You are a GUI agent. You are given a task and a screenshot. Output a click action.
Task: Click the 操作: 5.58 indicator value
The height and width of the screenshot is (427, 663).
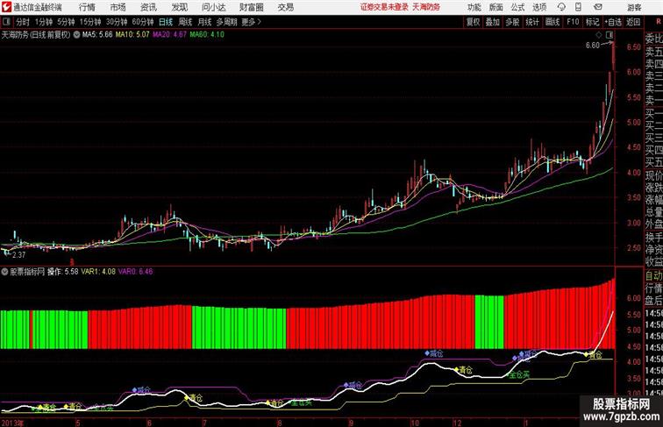(62, 272)
